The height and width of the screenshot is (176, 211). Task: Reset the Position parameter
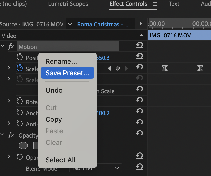pyautogui.click(x=139, y=56)
